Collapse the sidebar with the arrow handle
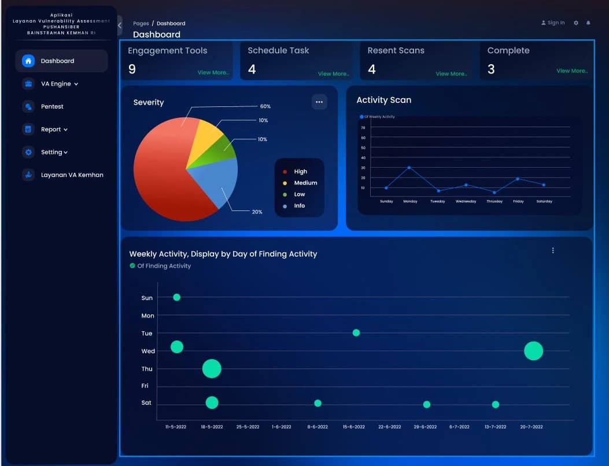The width and height of the screenshot is (609, 466). click(x=120, y=25)
